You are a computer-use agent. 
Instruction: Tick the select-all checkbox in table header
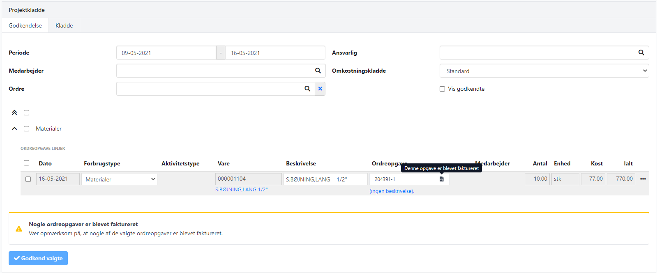coord(27,163)
